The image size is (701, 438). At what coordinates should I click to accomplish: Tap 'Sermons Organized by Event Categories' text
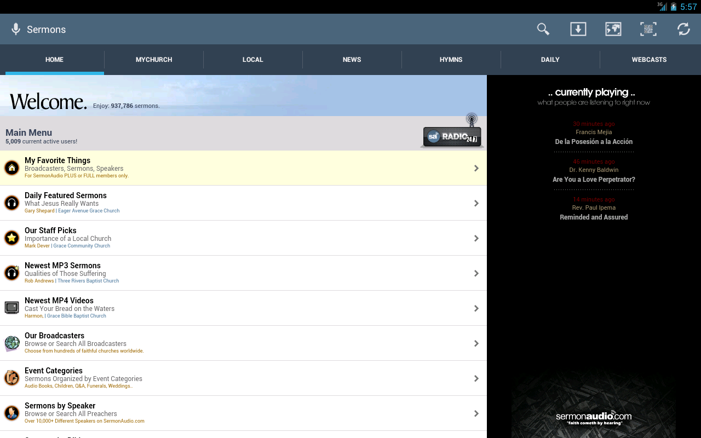(83, 379)
